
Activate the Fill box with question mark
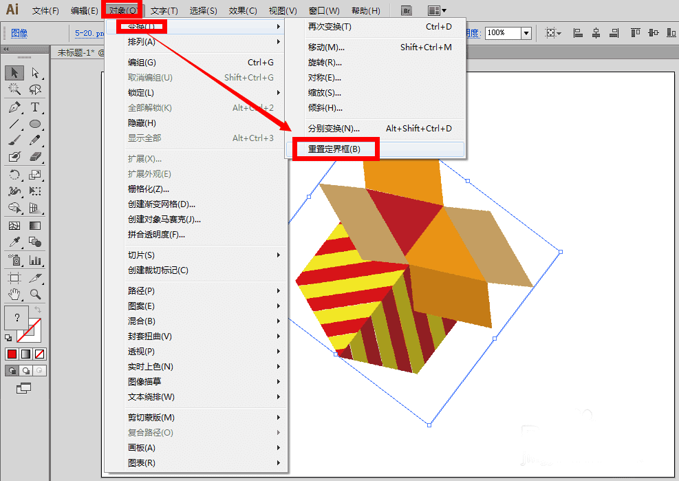coord(17,318)
